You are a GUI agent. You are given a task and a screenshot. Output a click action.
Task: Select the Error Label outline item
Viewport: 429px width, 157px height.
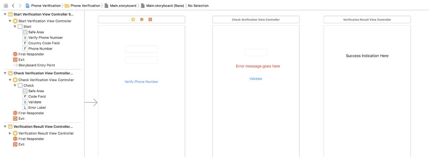(37, 108)
